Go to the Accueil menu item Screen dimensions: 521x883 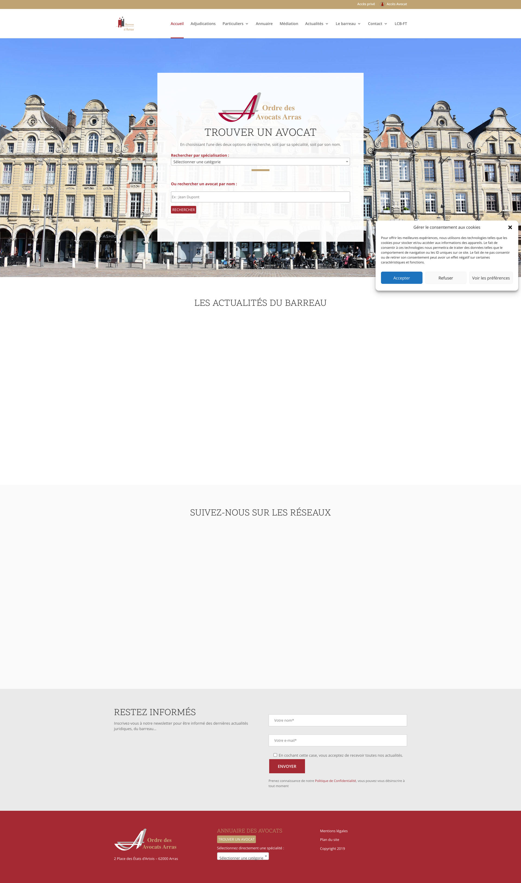(x=177, y=24)
